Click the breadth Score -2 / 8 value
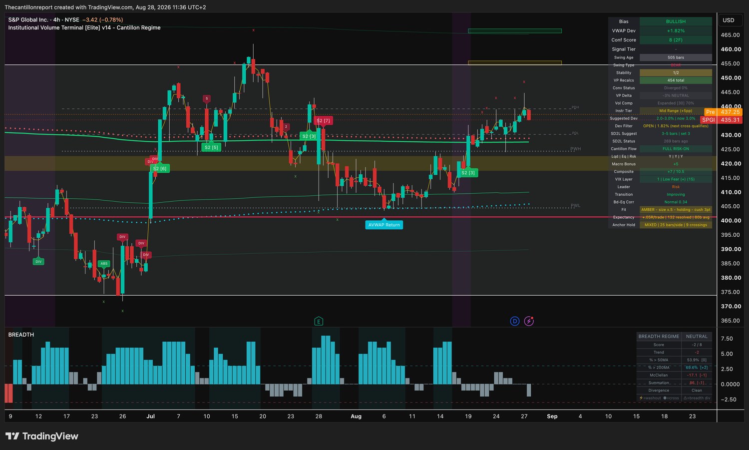Screen dimensions: 749x450 pyautogui.click(x=697, y=345)
